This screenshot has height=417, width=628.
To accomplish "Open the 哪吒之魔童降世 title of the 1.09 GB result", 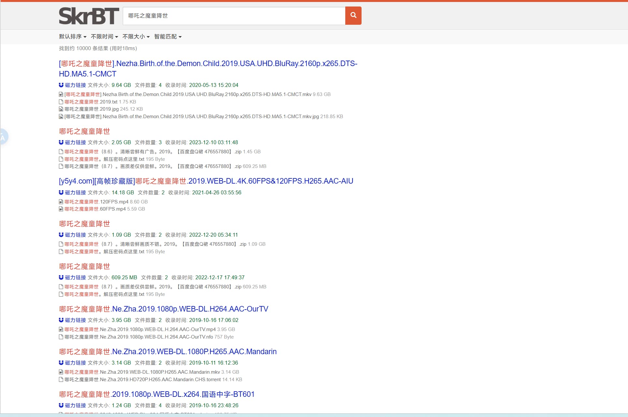I will pos(84,224).
